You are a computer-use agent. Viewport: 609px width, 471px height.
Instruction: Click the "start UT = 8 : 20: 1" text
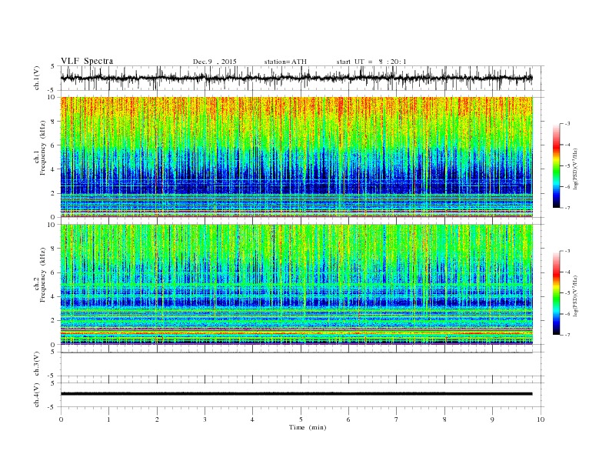(371, 62)
